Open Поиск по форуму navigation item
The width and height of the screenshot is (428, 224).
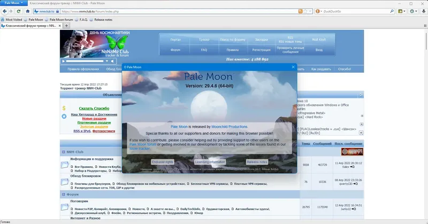pos(233,40)
